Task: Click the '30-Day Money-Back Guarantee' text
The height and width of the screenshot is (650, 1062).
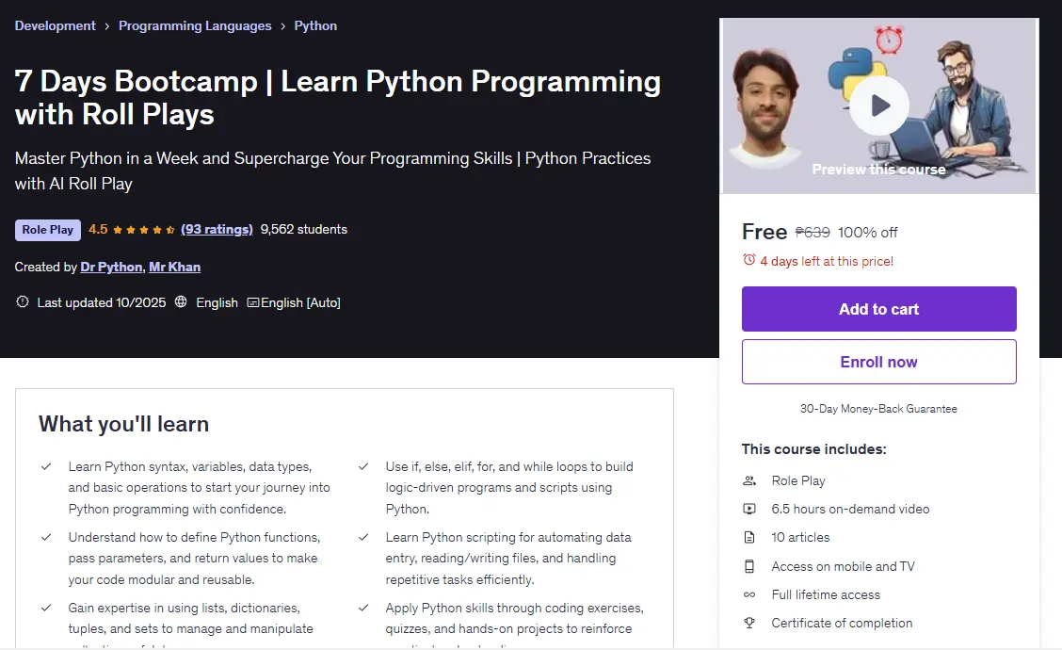Action: click(x=878, y=409)
